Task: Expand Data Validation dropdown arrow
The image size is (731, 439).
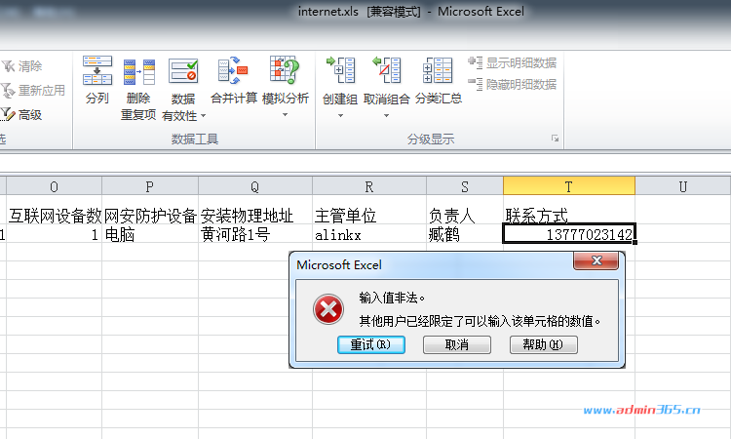Action: 203,115
